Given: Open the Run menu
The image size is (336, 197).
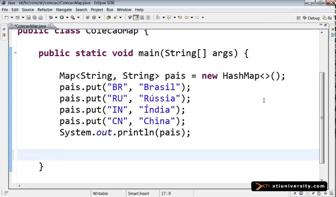Looking at the screenshot, I should (x=110, y=10).
